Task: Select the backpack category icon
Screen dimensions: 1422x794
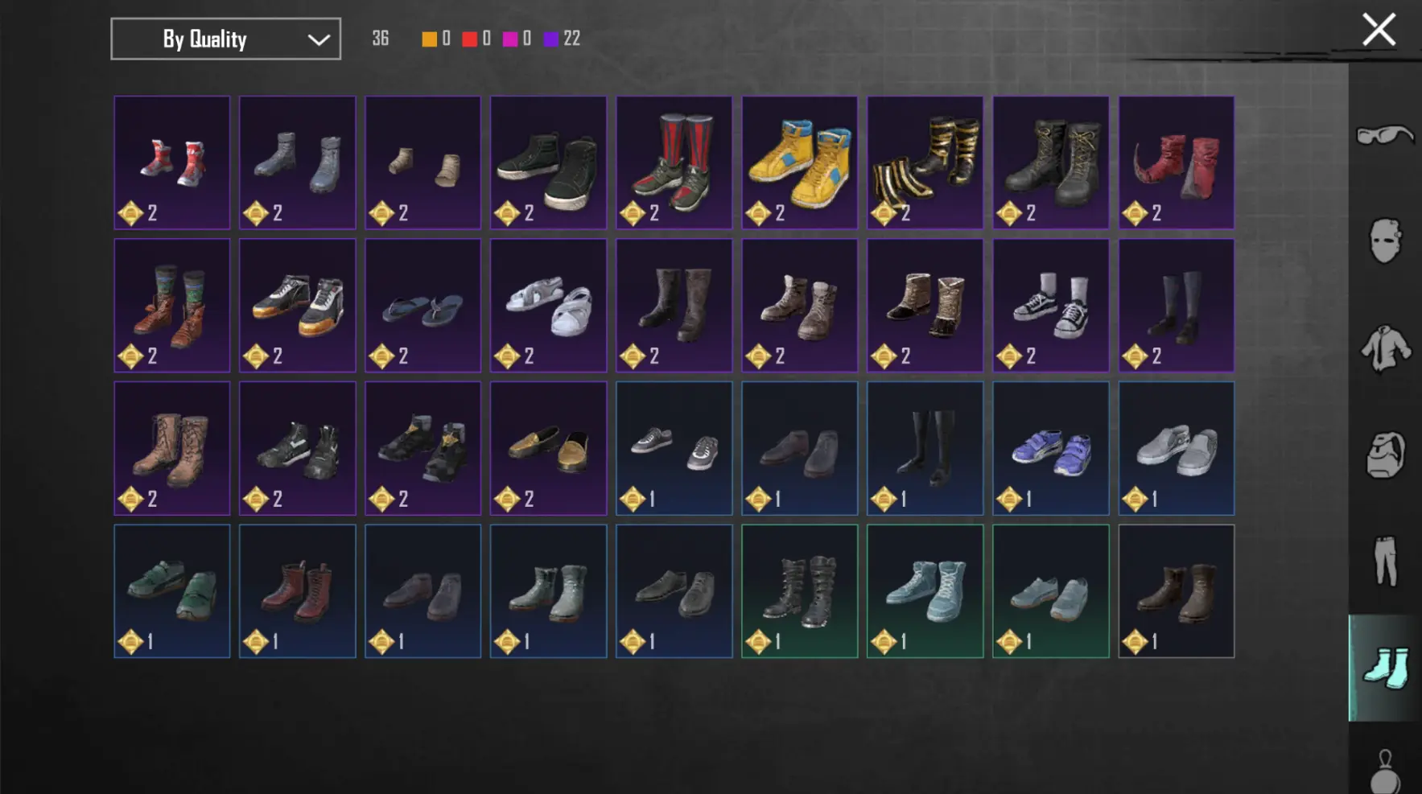Action: 1385,455
